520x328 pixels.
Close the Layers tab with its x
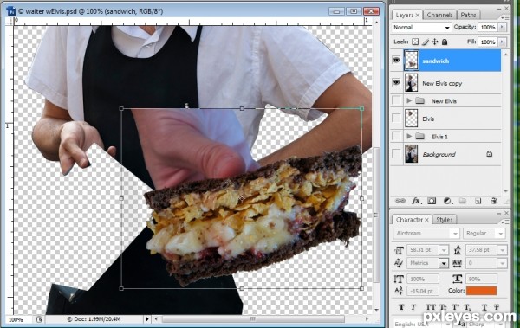[418, 16]
